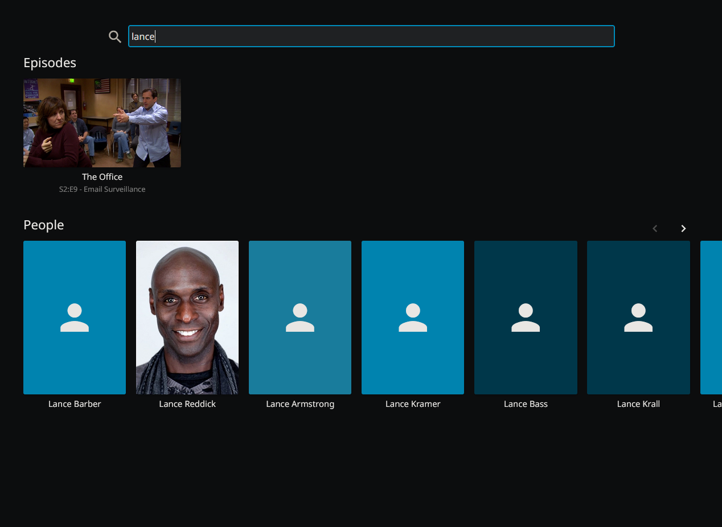Open the 'S2:E9 - Email Surveillance' link

coord(102,190)
